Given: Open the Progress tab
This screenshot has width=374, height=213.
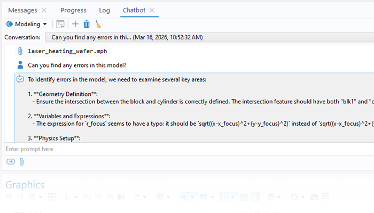Looking at the screenshot, I should 74,10.
